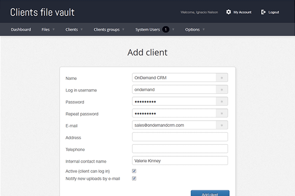Uncheck Active (client can log in) checkbox

tap(134, 171)
